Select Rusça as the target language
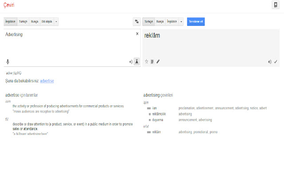Image resolution: width=284 pixels, height=177 pixels. [x=160, y=22]
